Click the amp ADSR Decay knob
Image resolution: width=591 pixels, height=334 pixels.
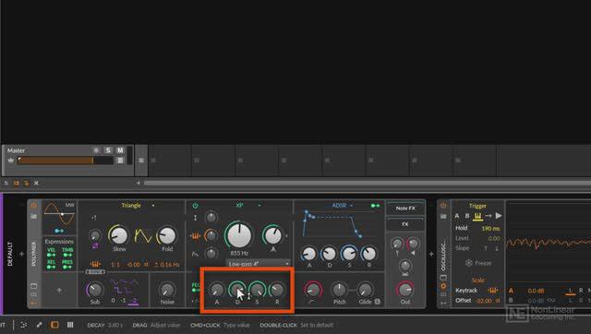coord(329,254)
